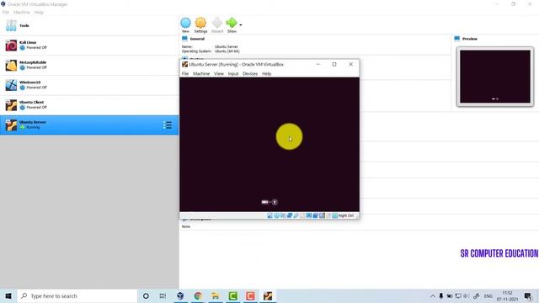Open Devices menu in Ubuntu Server window
The height and width of the screenshot is (303, 539).
(x=250, y=73)
